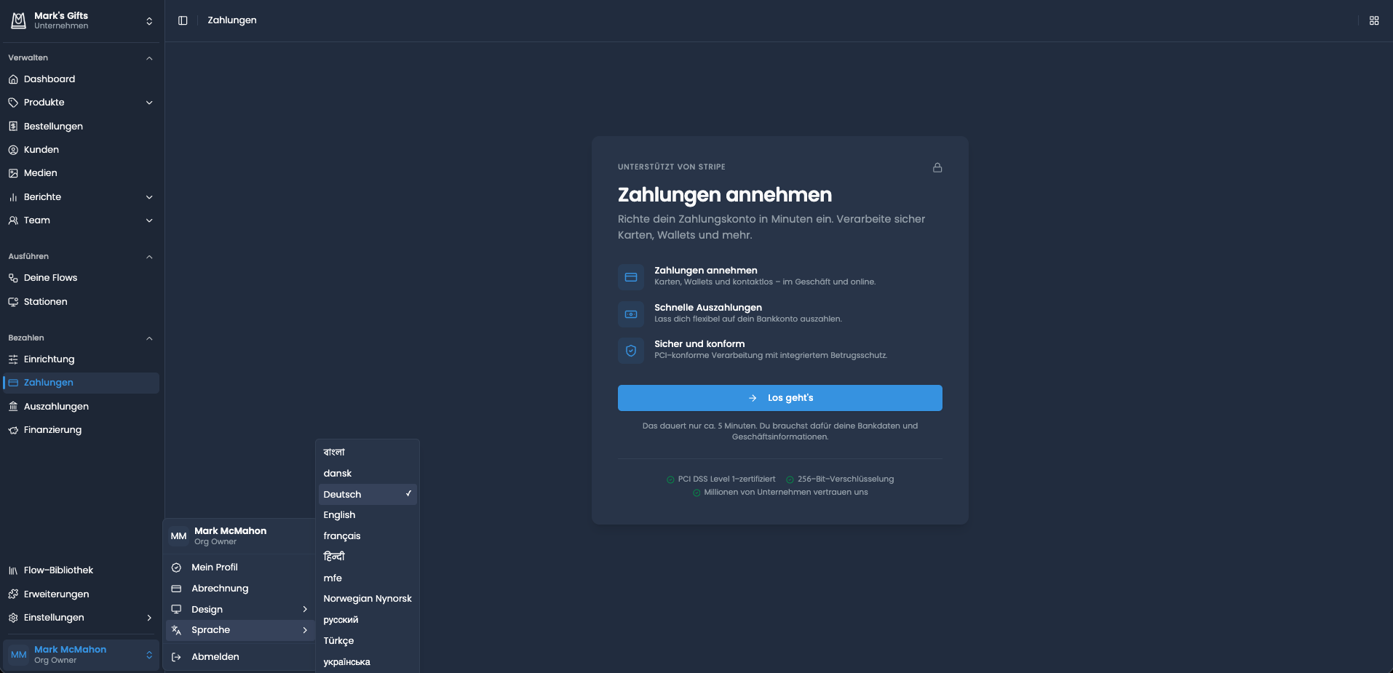The image size is (1393, 673).
Task: Click the Mark's Gifts logo icon
Action: (x=18, y=20)
